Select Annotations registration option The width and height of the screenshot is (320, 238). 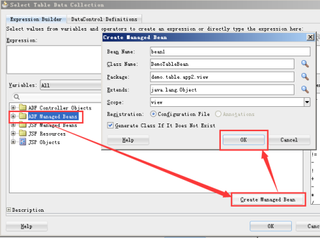[x=218, y=114]
